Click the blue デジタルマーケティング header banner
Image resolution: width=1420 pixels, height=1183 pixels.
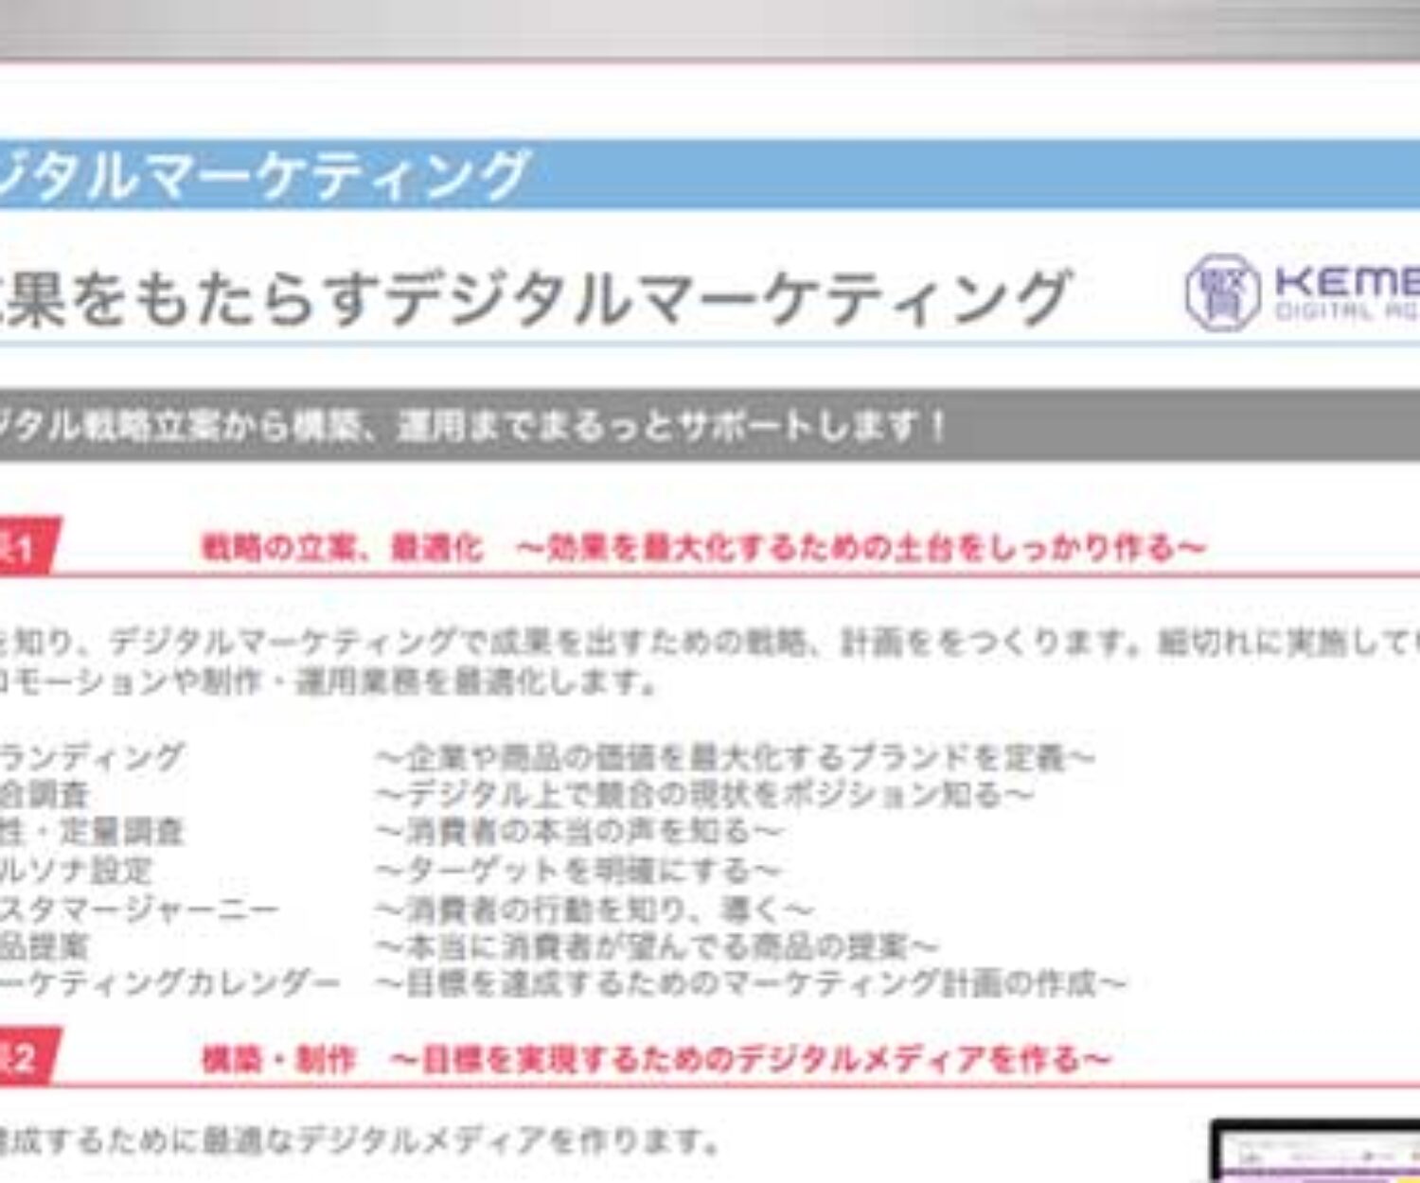pos(710,174)
